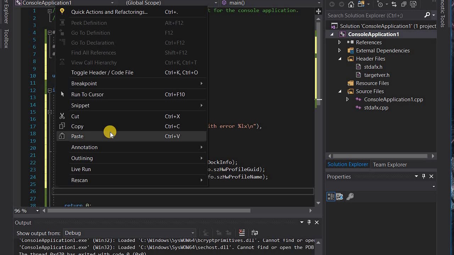Screen dimensions: 454x255
Task: Click Clear All output icon
Action: pyautogui.click(x=242, y=233)
